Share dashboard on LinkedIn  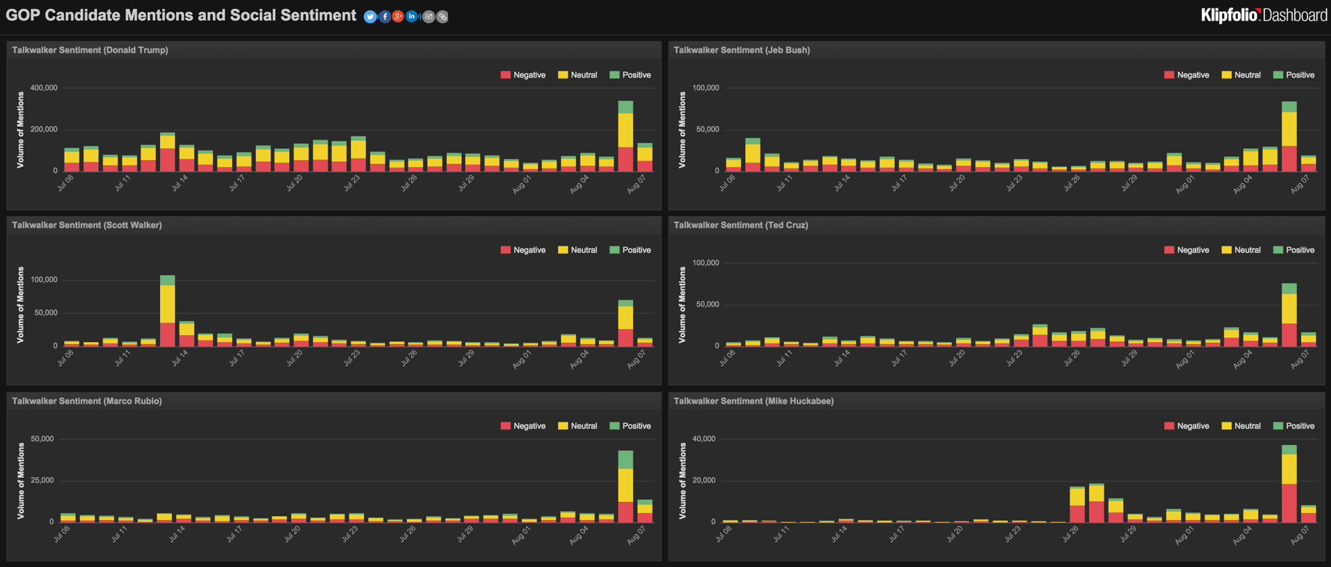[x=412, y=17]
